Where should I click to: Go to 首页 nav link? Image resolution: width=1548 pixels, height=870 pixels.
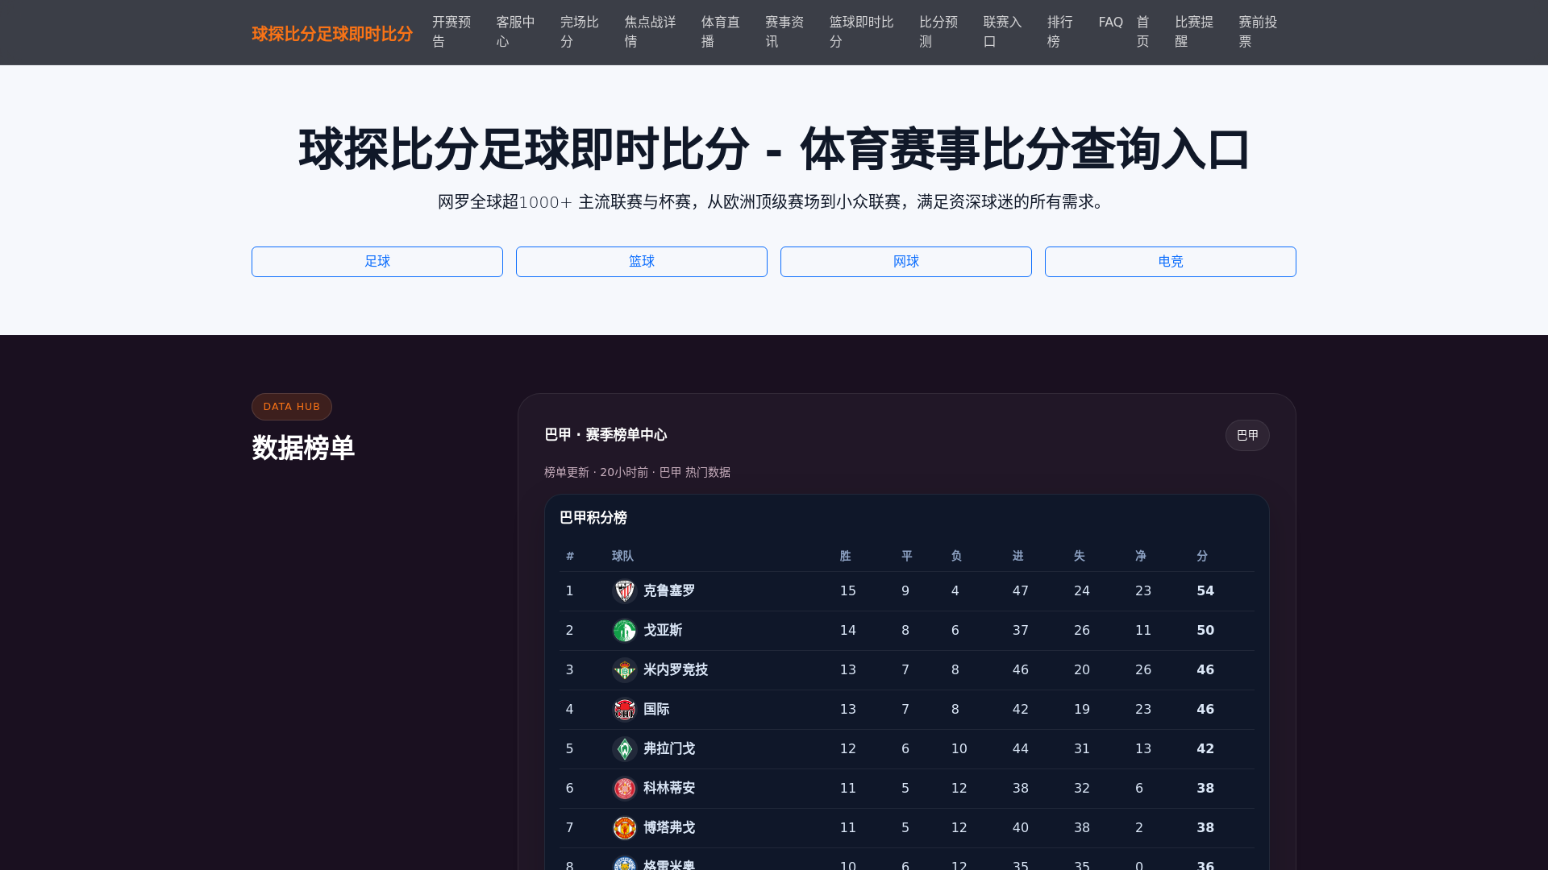pos(1142,32)
